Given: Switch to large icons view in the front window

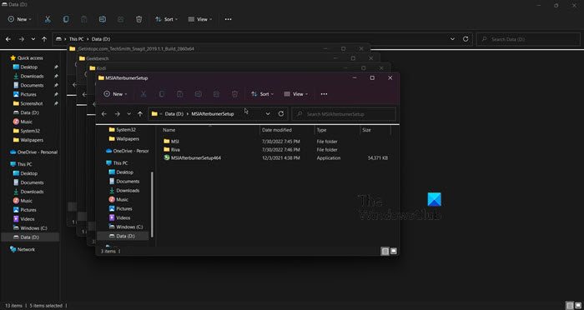Looking at the screenshot, I should [393, 251].
